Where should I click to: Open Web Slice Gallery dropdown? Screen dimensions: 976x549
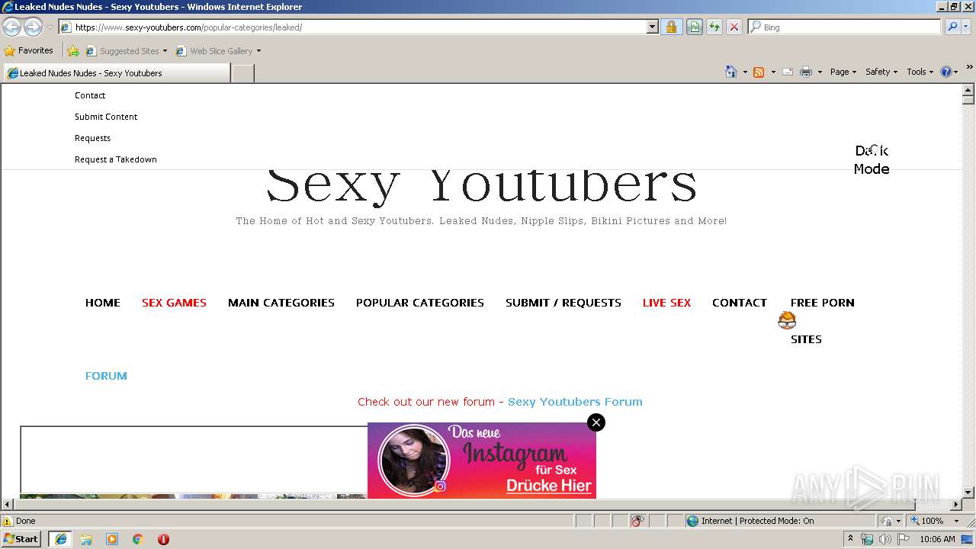click(219, 51)
